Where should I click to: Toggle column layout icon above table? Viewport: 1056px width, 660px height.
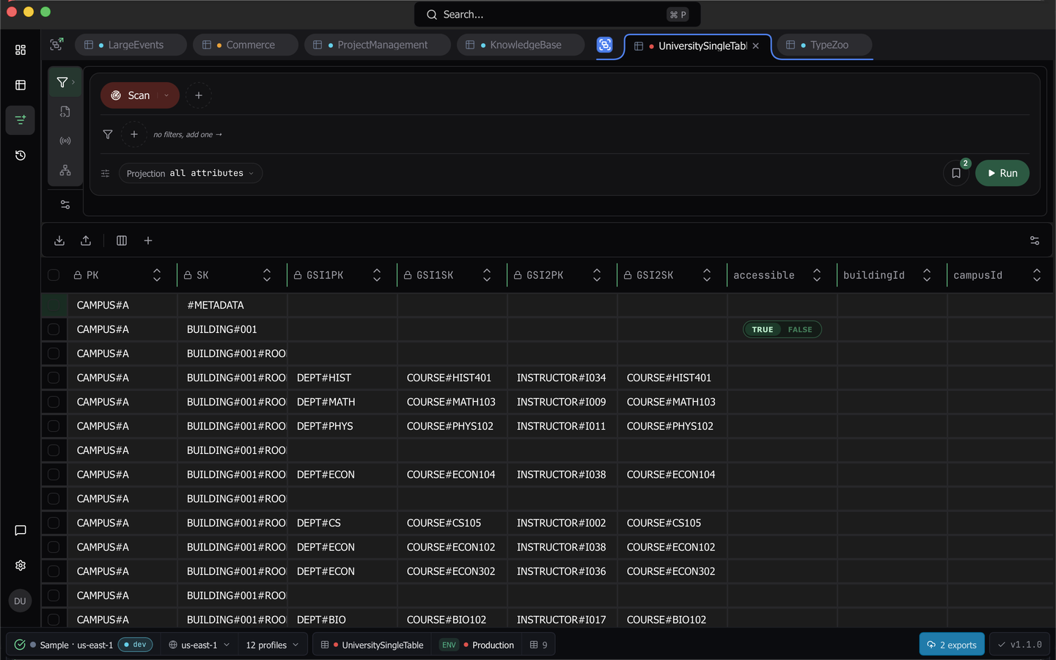(x=122, y=241)
